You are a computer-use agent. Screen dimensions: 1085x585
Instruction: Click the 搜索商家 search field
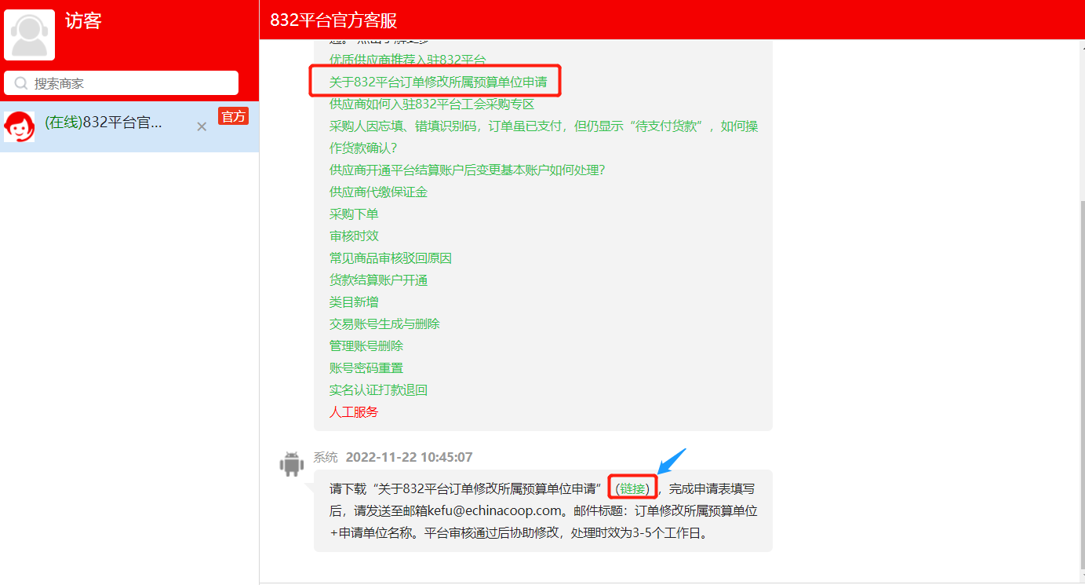[122, 83]
